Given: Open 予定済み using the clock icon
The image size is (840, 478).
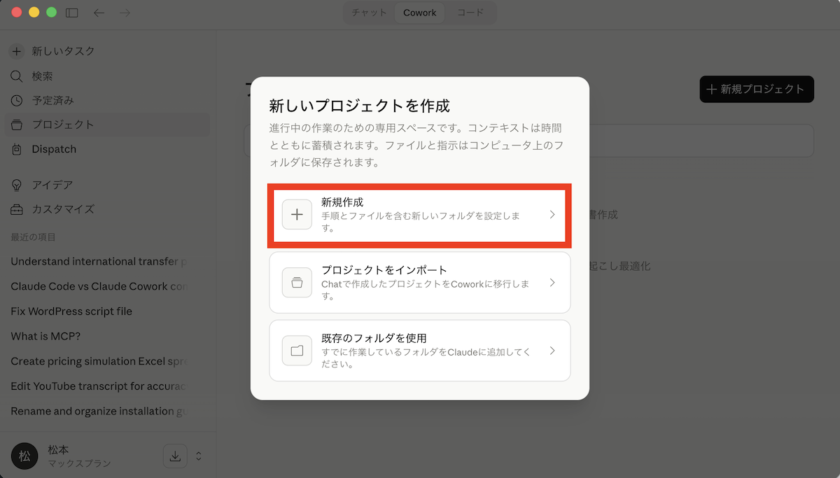Looking at the screenshot, I should [x=17, y=100].
